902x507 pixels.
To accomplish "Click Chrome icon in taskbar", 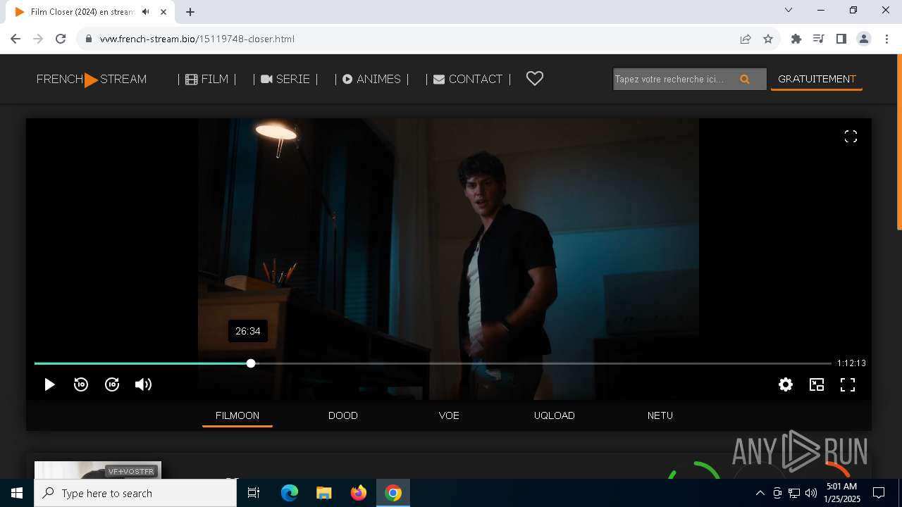I will 393,493.
